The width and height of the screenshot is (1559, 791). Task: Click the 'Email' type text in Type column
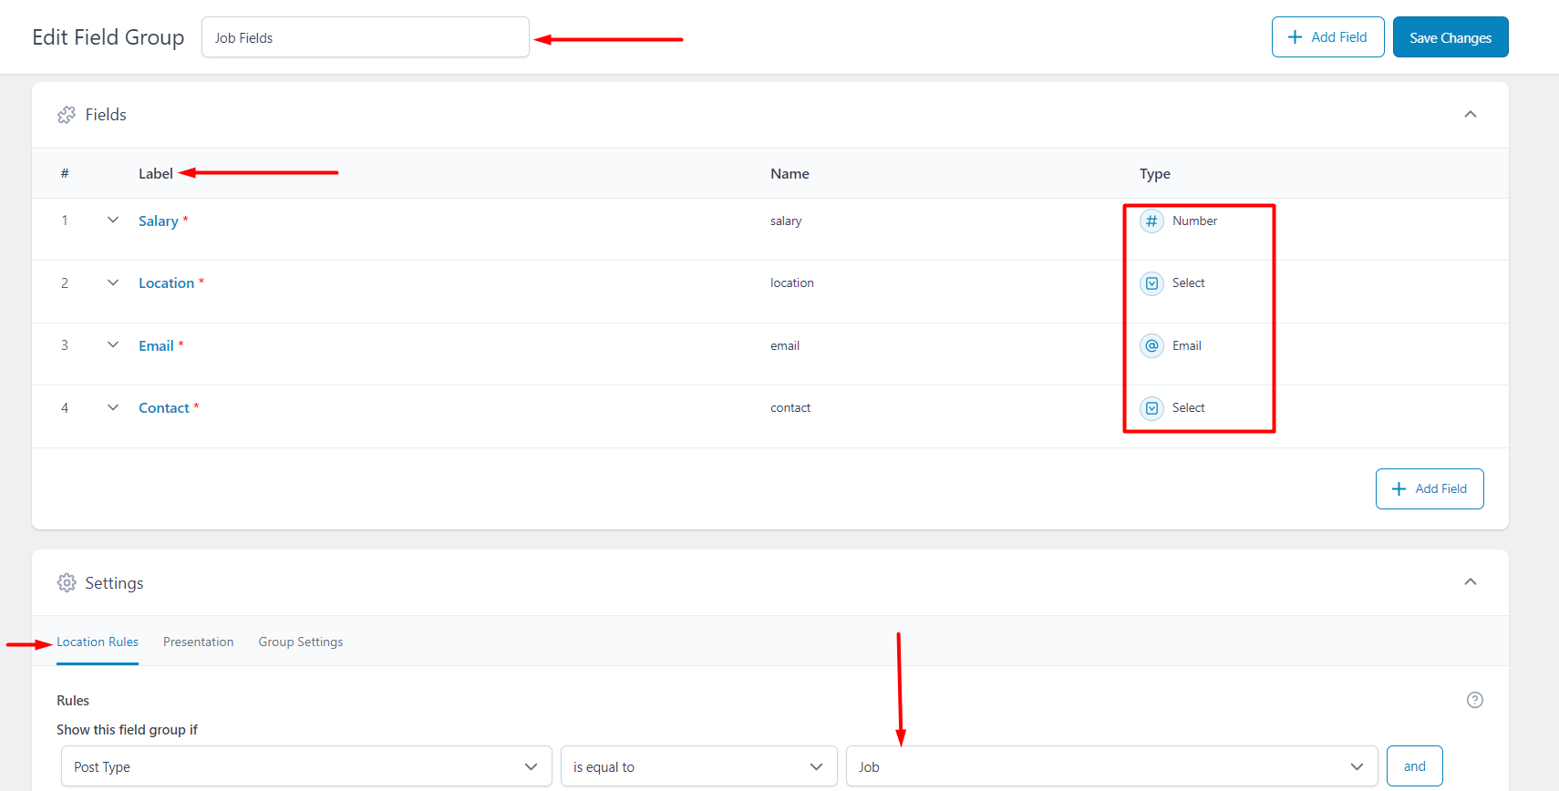click(x=1187, y=346)
